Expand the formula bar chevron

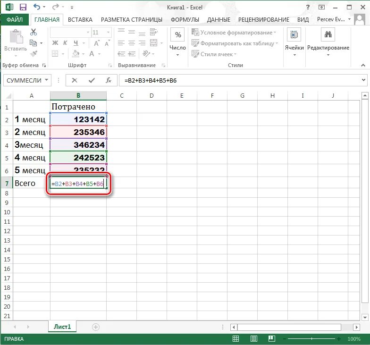[x=363, y=80]
